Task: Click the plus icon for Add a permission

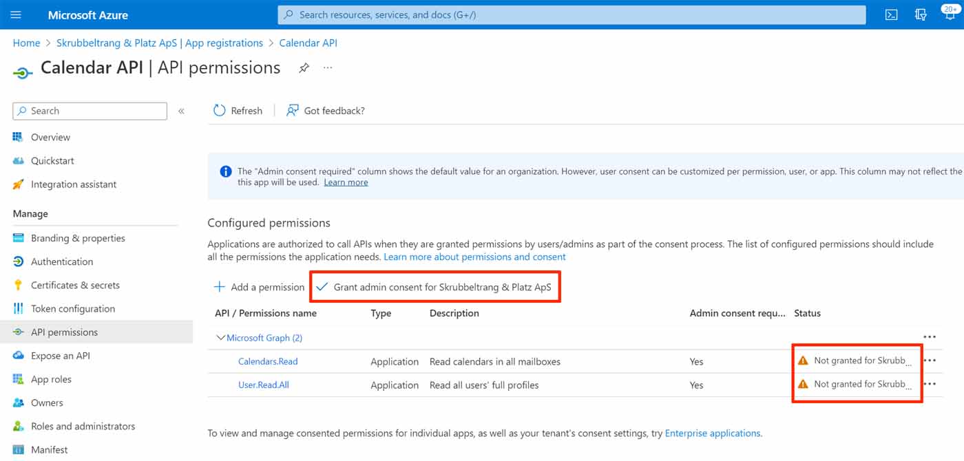Action: tap(220, 287)
